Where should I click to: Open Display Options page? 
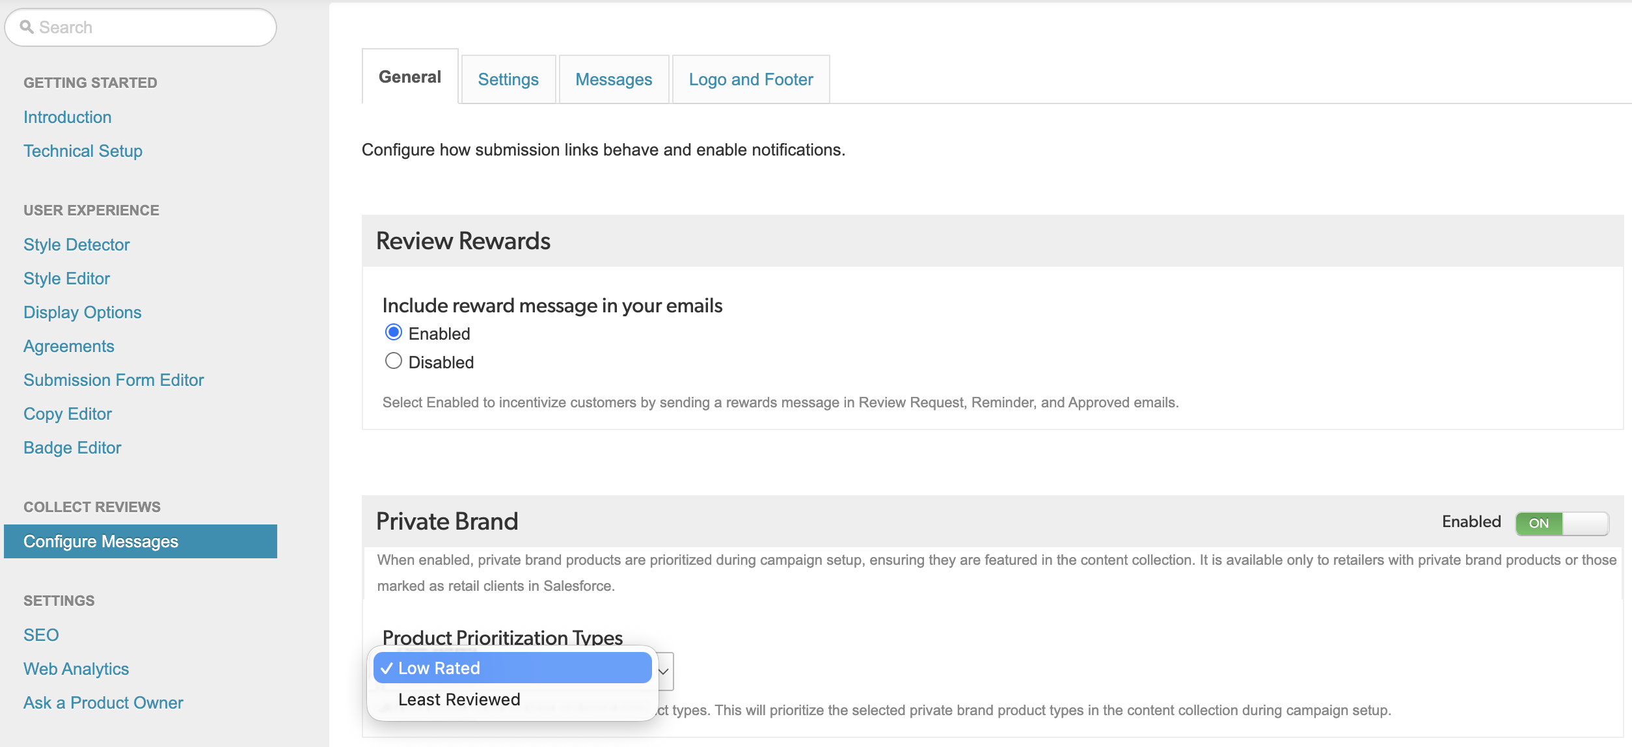coord(82,312)
